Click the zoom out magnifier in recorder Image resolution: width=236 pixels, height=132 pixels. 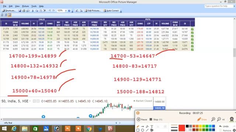219,119
